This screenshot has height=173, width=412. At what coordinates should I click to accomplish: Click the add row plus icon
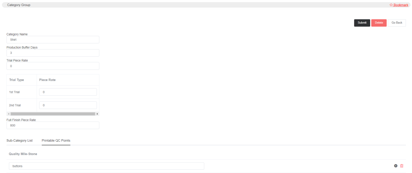point(396,166)
